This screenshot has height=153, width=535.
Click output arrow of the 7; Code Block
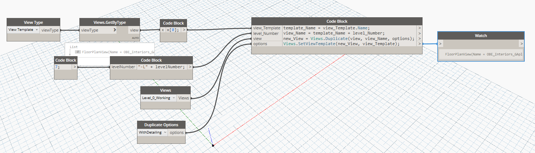[x=75, y=67]
